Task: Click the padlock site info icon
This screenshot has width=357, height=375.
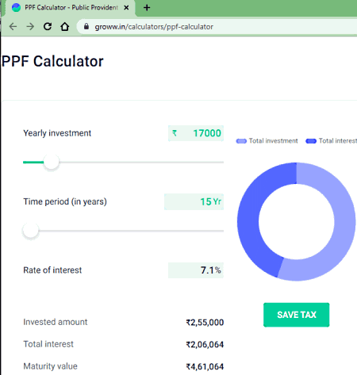Action: tap(86, 26)
